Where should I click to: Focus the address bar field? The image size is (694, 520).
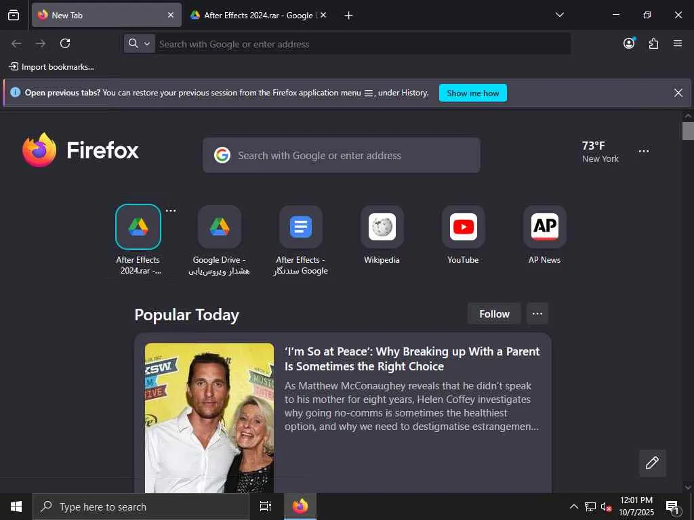[362, 44]
